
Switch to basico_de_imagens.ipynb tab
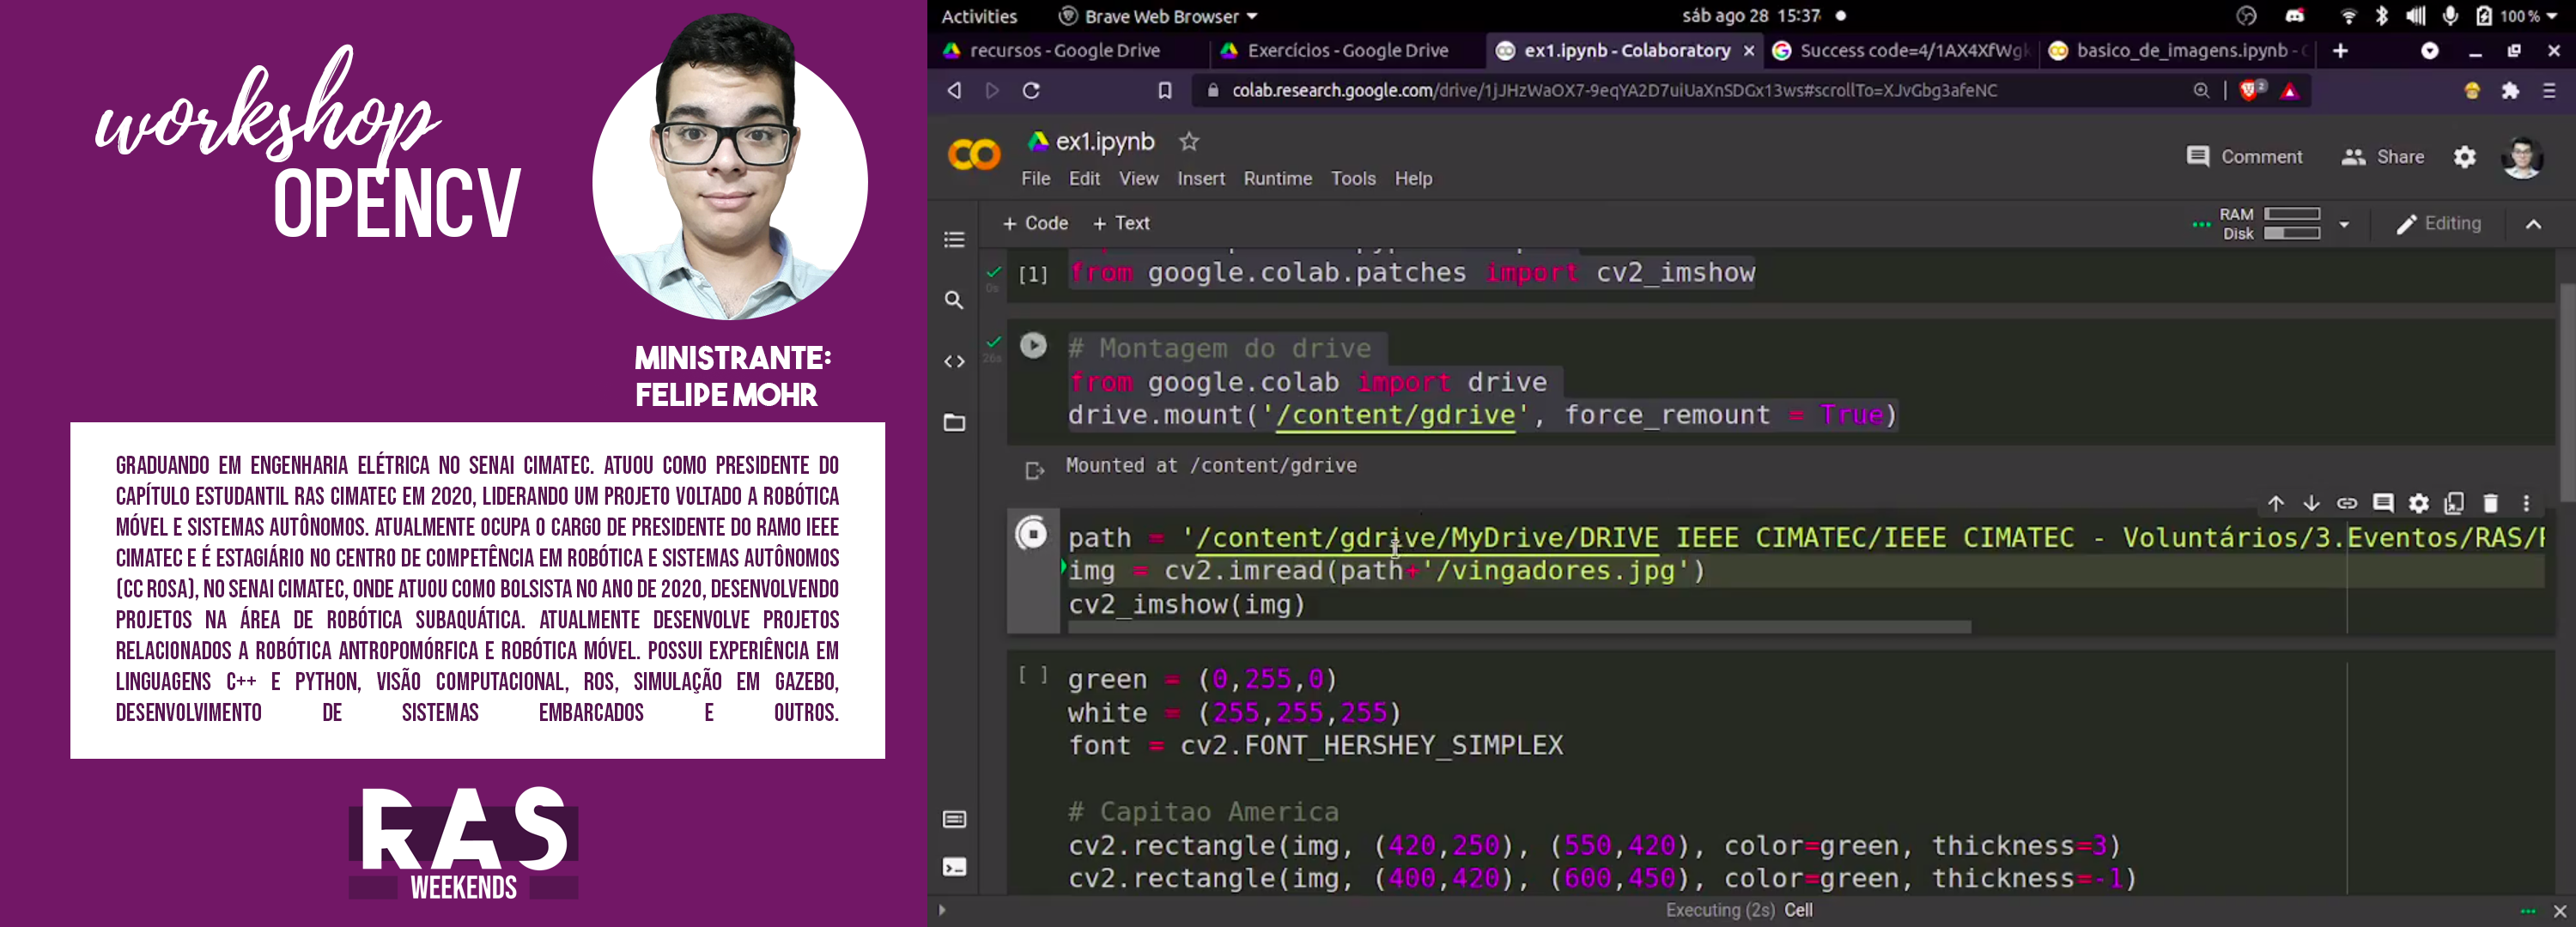click(2180, 50)
